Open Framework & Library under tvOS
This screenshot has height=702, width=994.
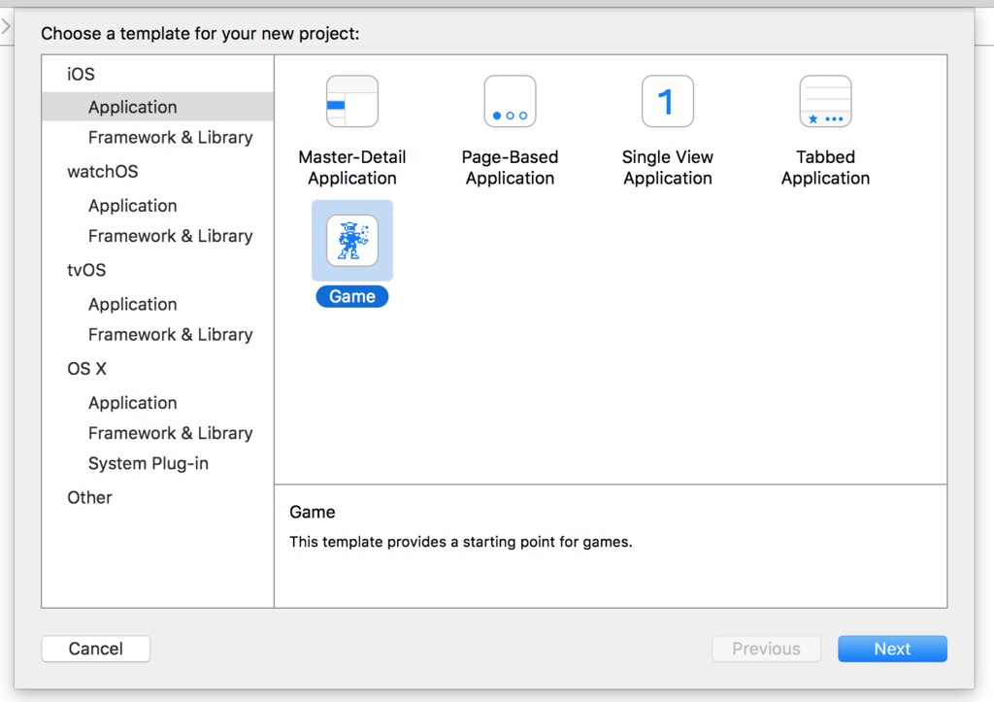pos(170,334)
